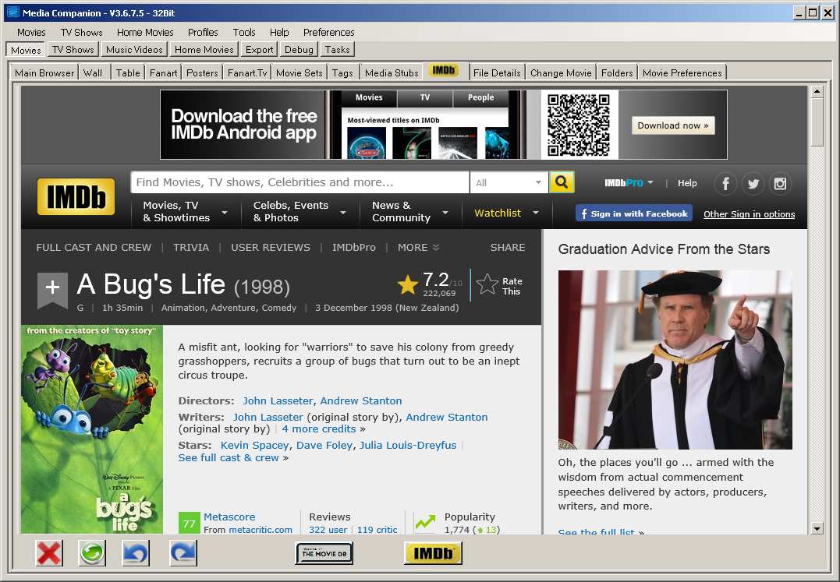840x582 pixels.
Task: Click the IMDb search magnifier icon
Action: coord(562,182)
